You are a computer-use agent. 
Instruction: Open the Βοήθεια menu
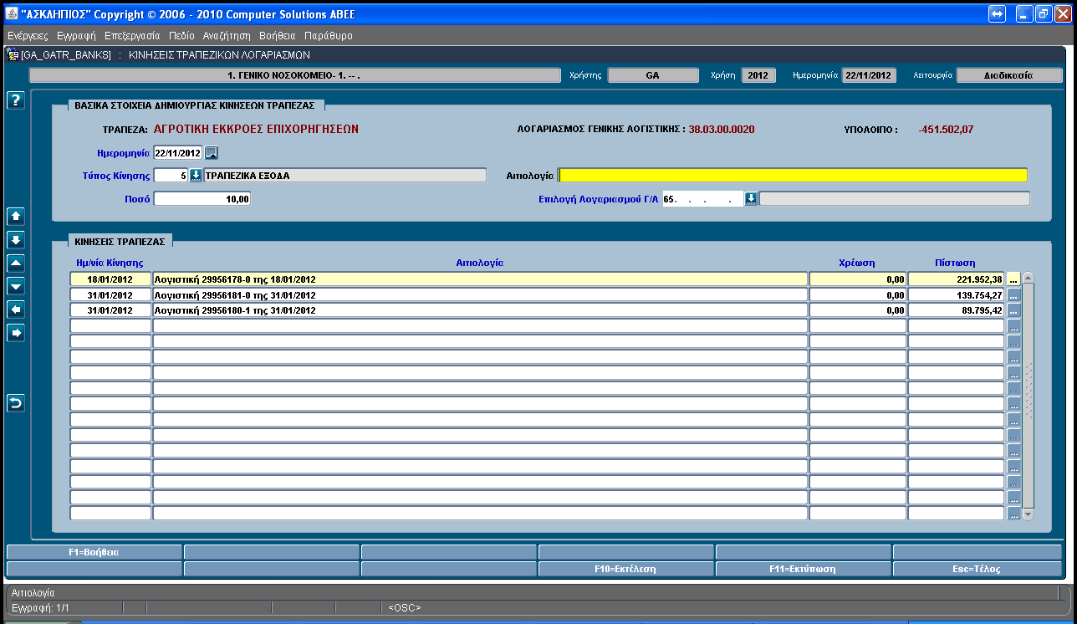[278, 36]
